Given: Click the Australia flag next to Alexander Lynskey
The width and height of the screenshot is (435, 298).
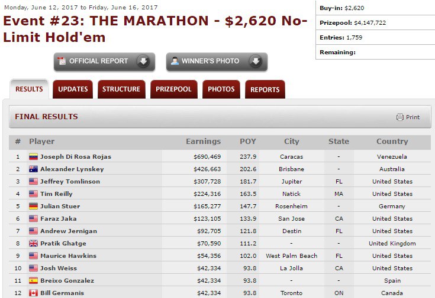Looking at the screenshot, I should (34, 169).
